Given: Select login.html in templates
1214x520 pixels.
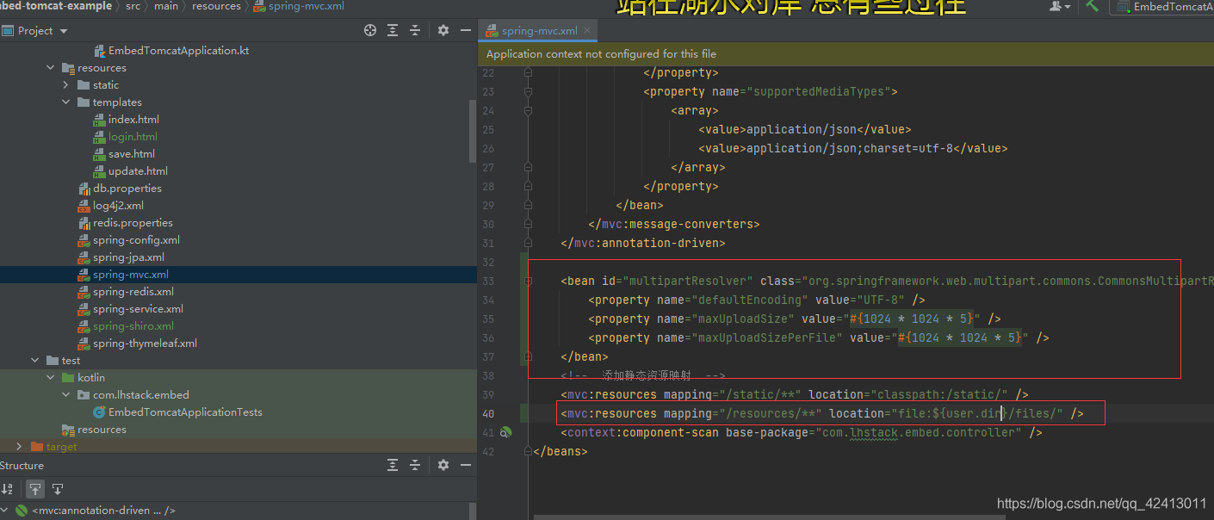Looking at the screenshot, I should point(133,137).
